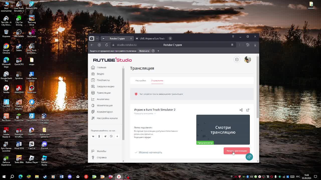Switch to the Настройки tab
This screenshot has width=321, height=180.
(x=140, y=80)
